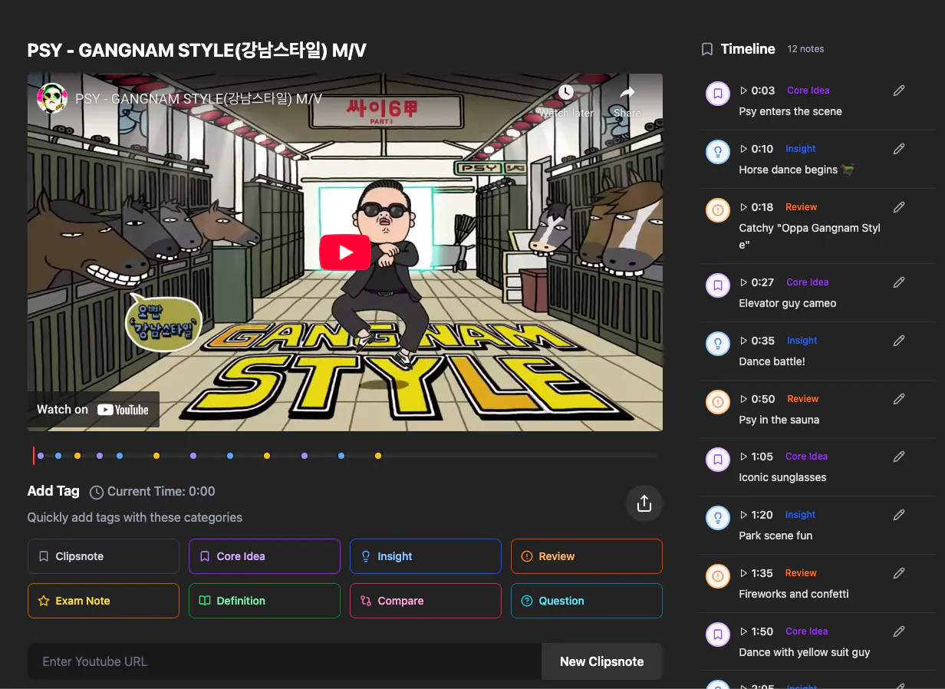Edit the 'Horse dance begins' note
This screenshot has width=945, height=689.
pos(899,149)
